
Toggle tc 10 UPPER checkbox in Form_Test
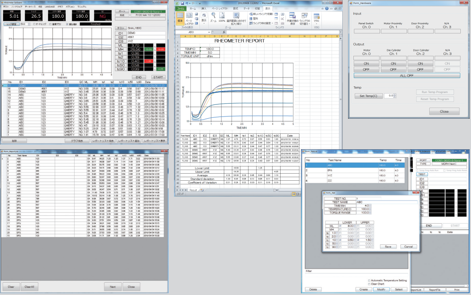pyautogui.click(x=358, y=240)
